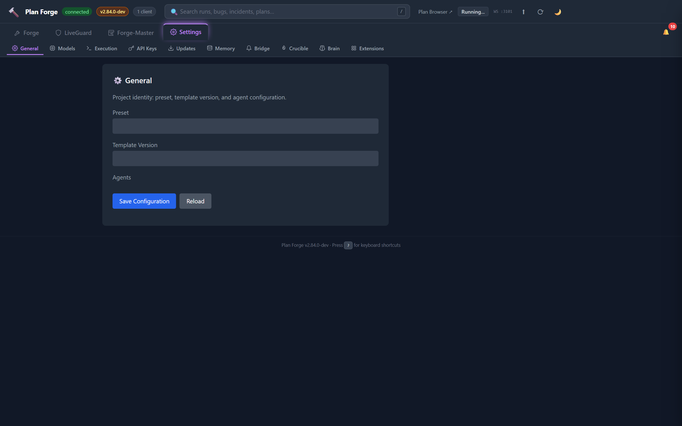The image size is (682, 426).
Task: Click the connected status badge
Action: click(x=77, y=12)
